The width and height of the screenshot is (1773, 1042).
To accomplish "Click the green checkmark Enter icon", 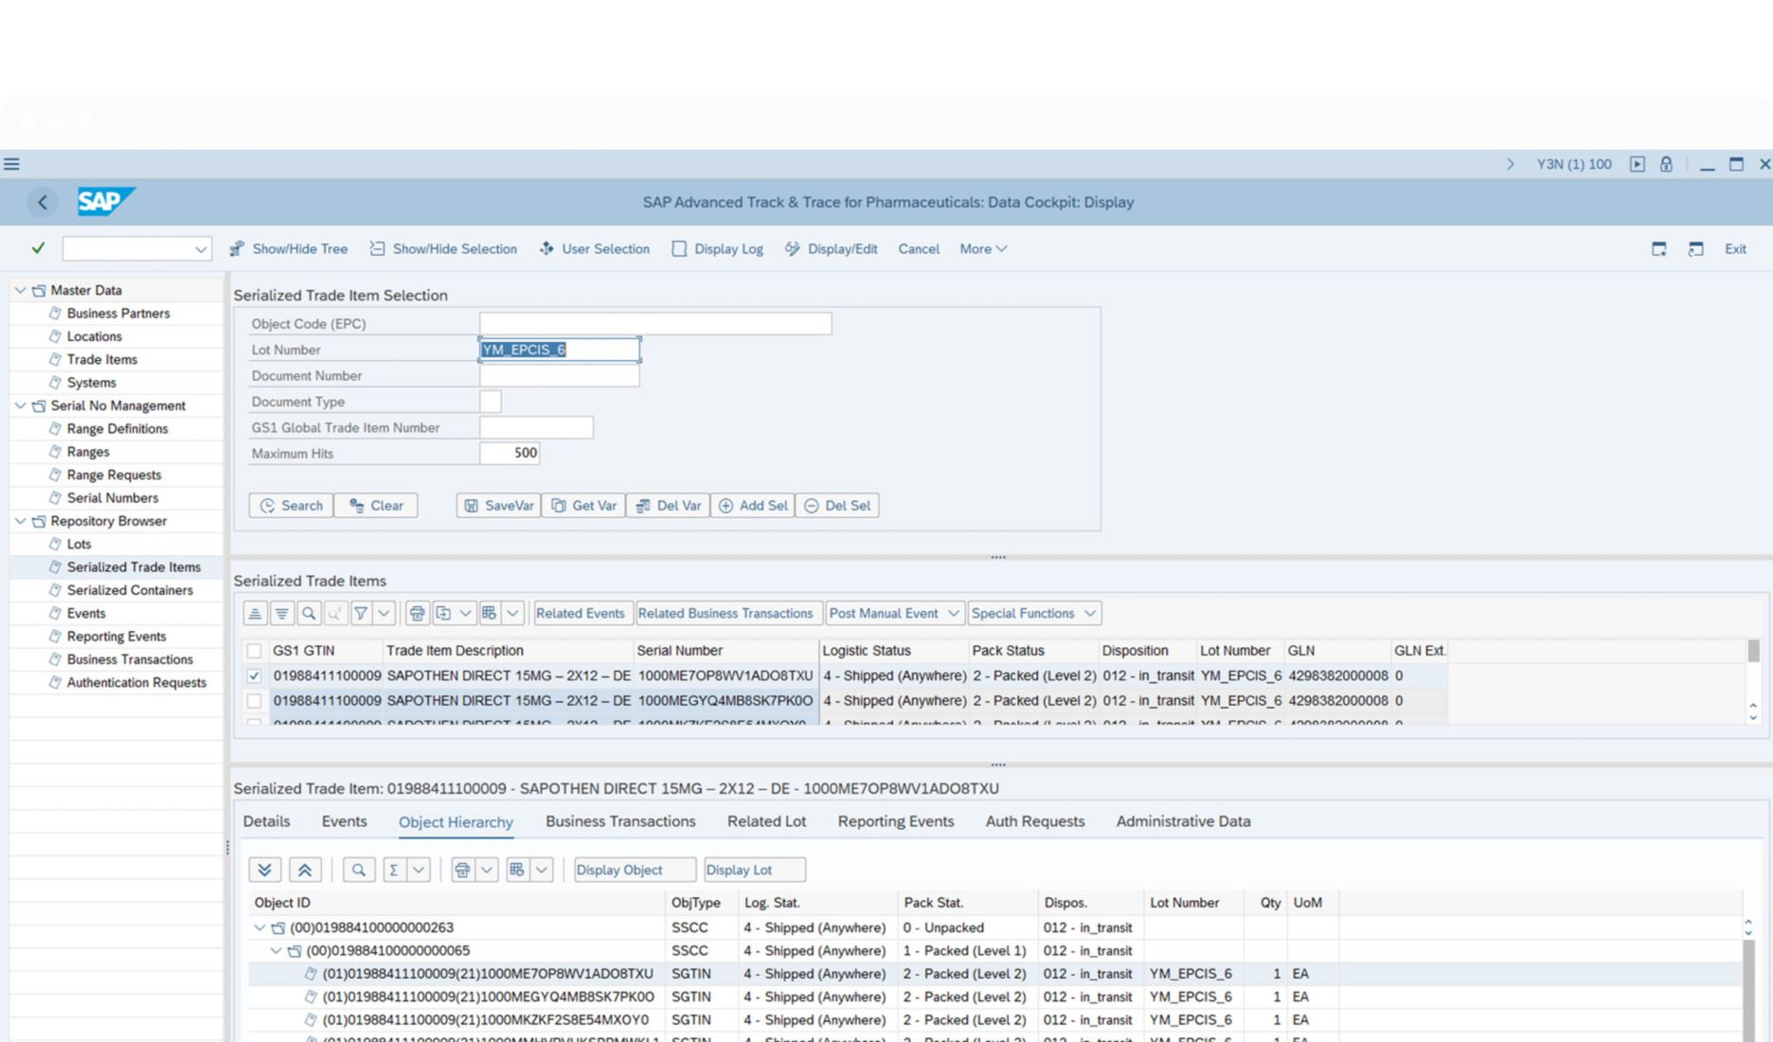I will click(x=38, y=248).
